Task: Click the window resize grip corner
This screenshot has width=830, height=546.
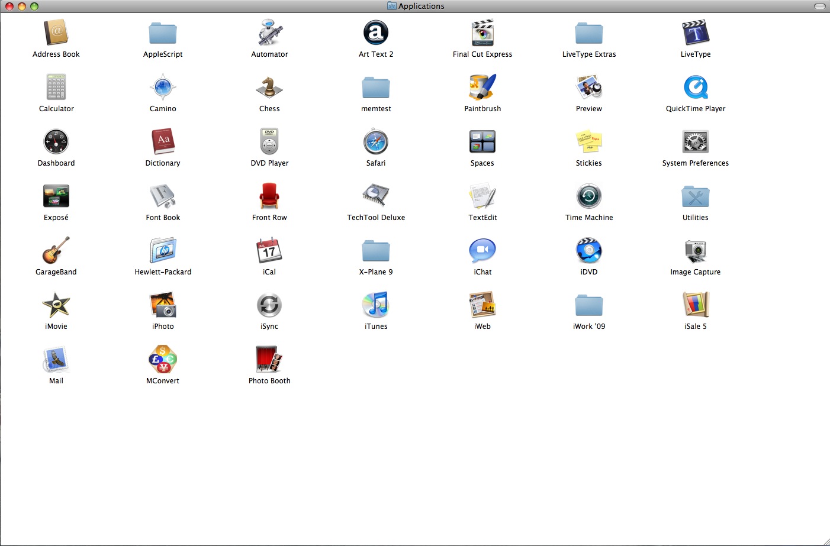Action: [826, 542]
